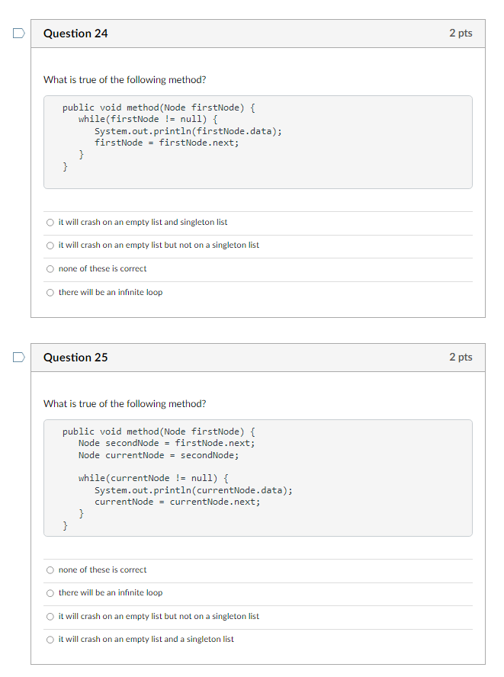
Task: Click the line "Node secondNode = firstNode.next;"
Action: pos(167,443)
